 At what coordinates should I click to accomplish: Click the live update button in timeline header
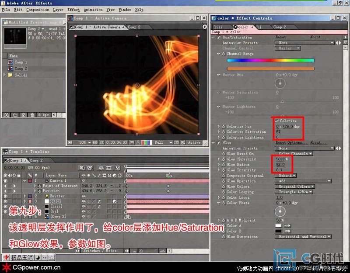pos(82,168)
